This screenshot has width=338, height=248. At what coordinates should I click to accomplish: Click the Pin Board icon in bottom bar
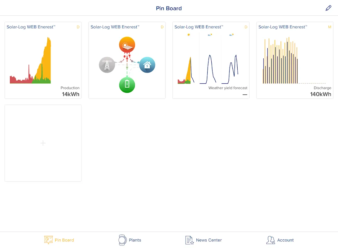48,240
